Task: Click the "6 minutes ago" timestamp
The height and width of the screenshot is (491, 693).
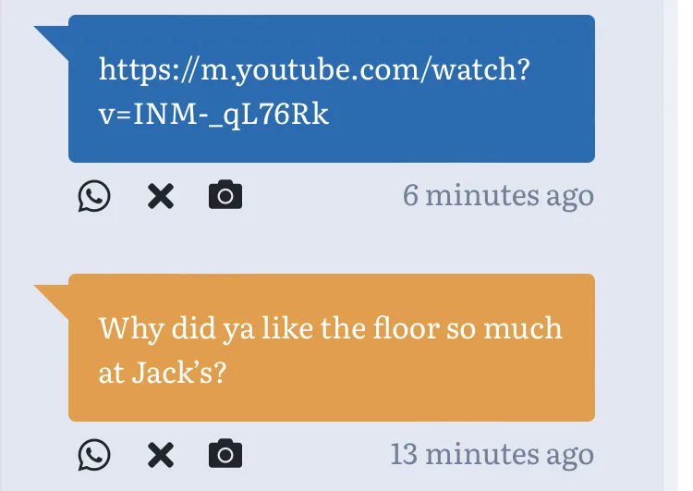Action: tap(498, 196)
